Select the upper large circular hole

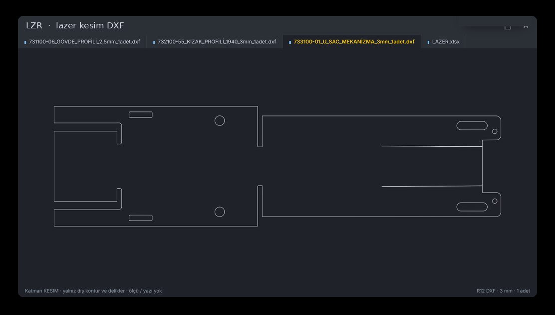220,120
